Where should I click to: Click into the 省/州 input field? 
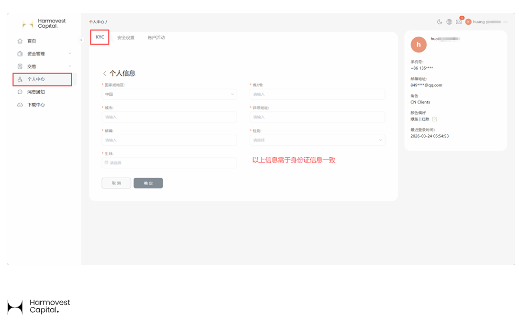coord(318,94)
